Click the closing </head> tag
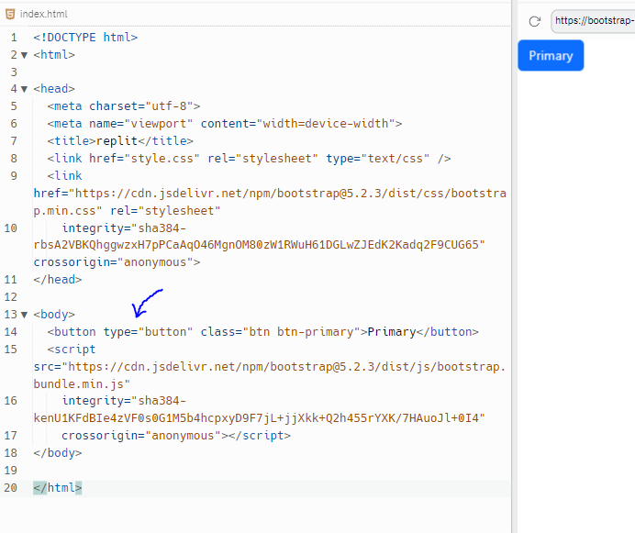 tap(58, 280)
